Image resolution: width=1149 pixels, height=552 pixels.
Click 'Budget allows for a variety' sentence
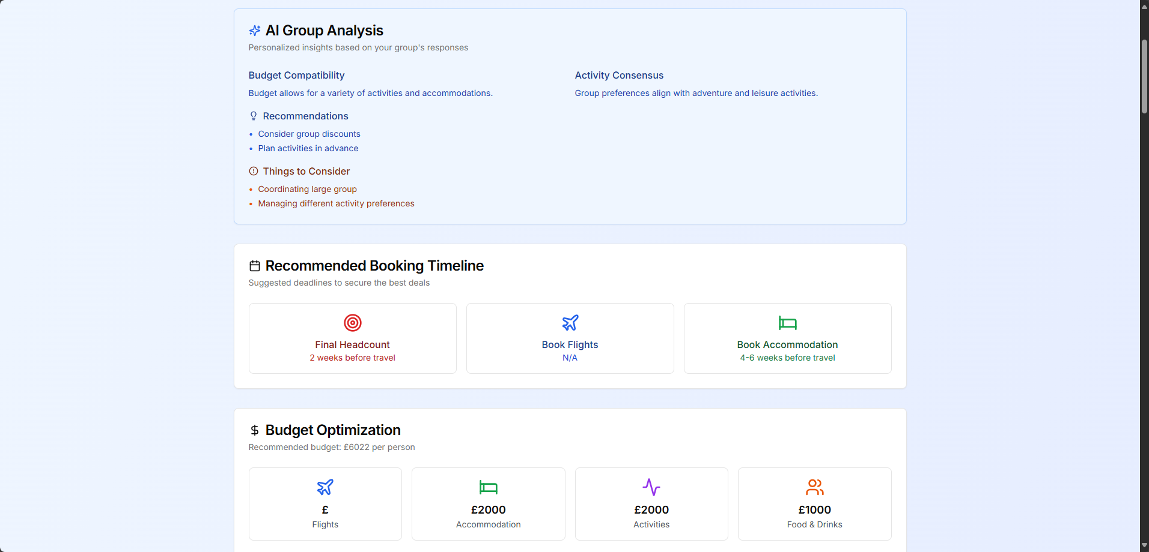click(x=371, y=93)
